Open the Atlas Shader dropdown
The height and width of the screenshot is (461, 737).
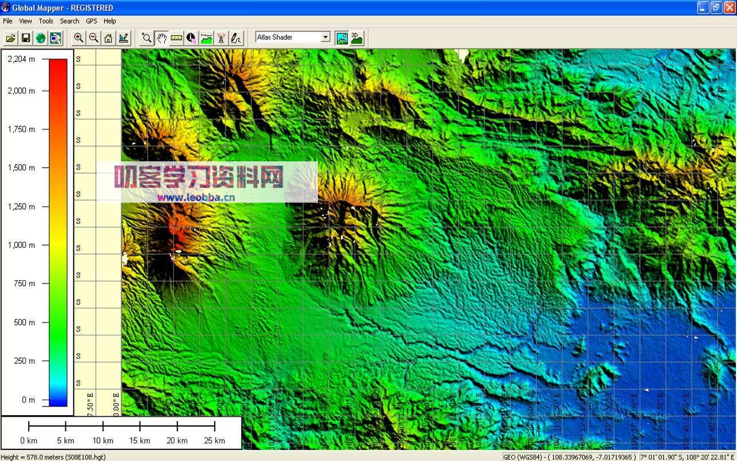(x=325, y=37)
